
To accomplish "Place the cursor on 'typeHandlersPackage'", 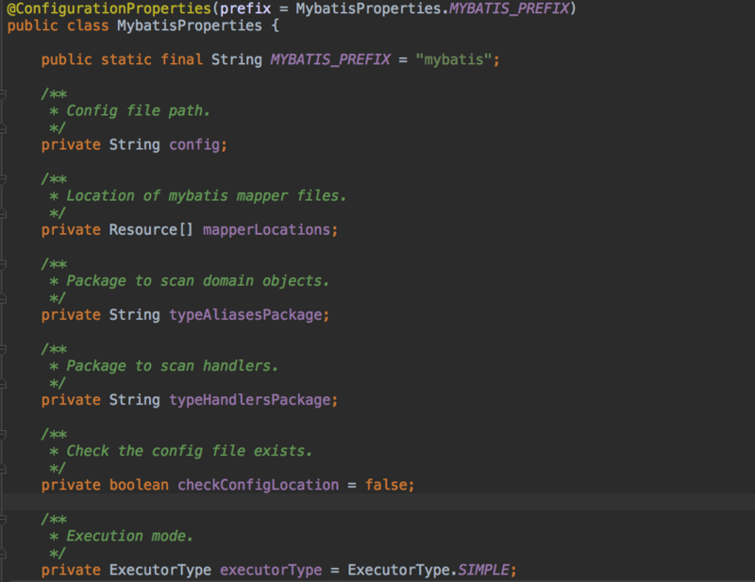I will tap(250, 400).
